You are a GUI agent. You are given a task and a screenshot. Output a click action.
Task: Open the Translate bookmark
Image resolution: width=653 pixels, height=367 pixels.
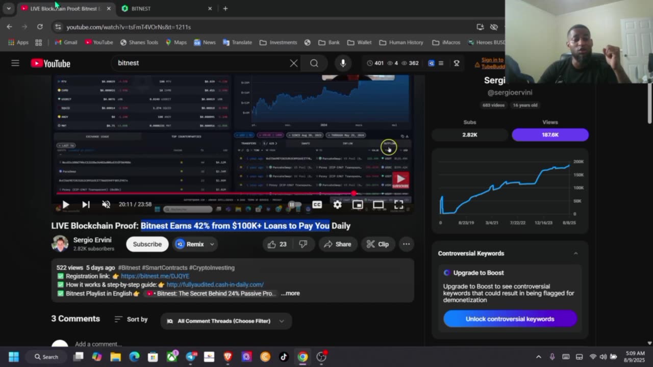(237, 42)
